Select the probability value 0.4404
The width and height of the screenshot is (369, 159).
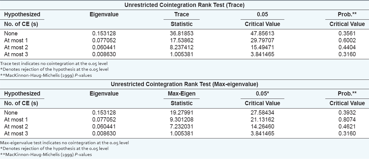coord(347,47)
